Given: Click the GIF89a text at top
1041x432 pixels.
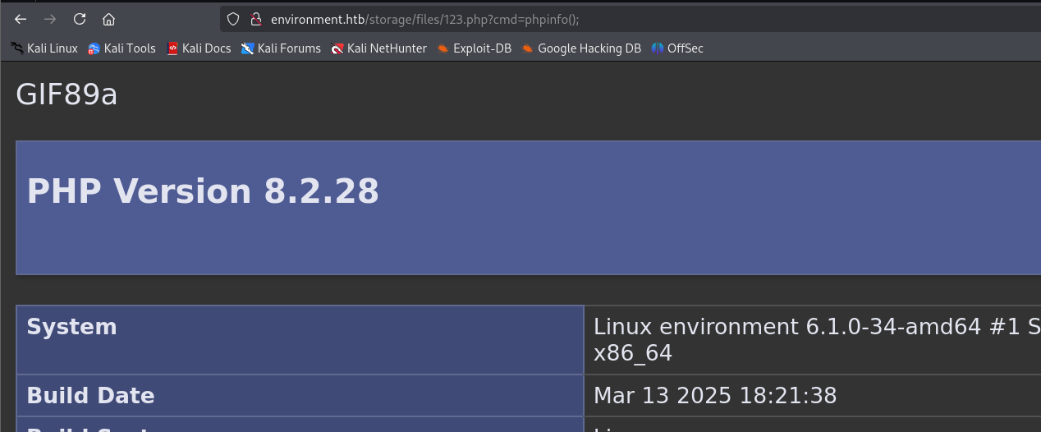Looking at the screenshot, I should (x=66, y=95).
